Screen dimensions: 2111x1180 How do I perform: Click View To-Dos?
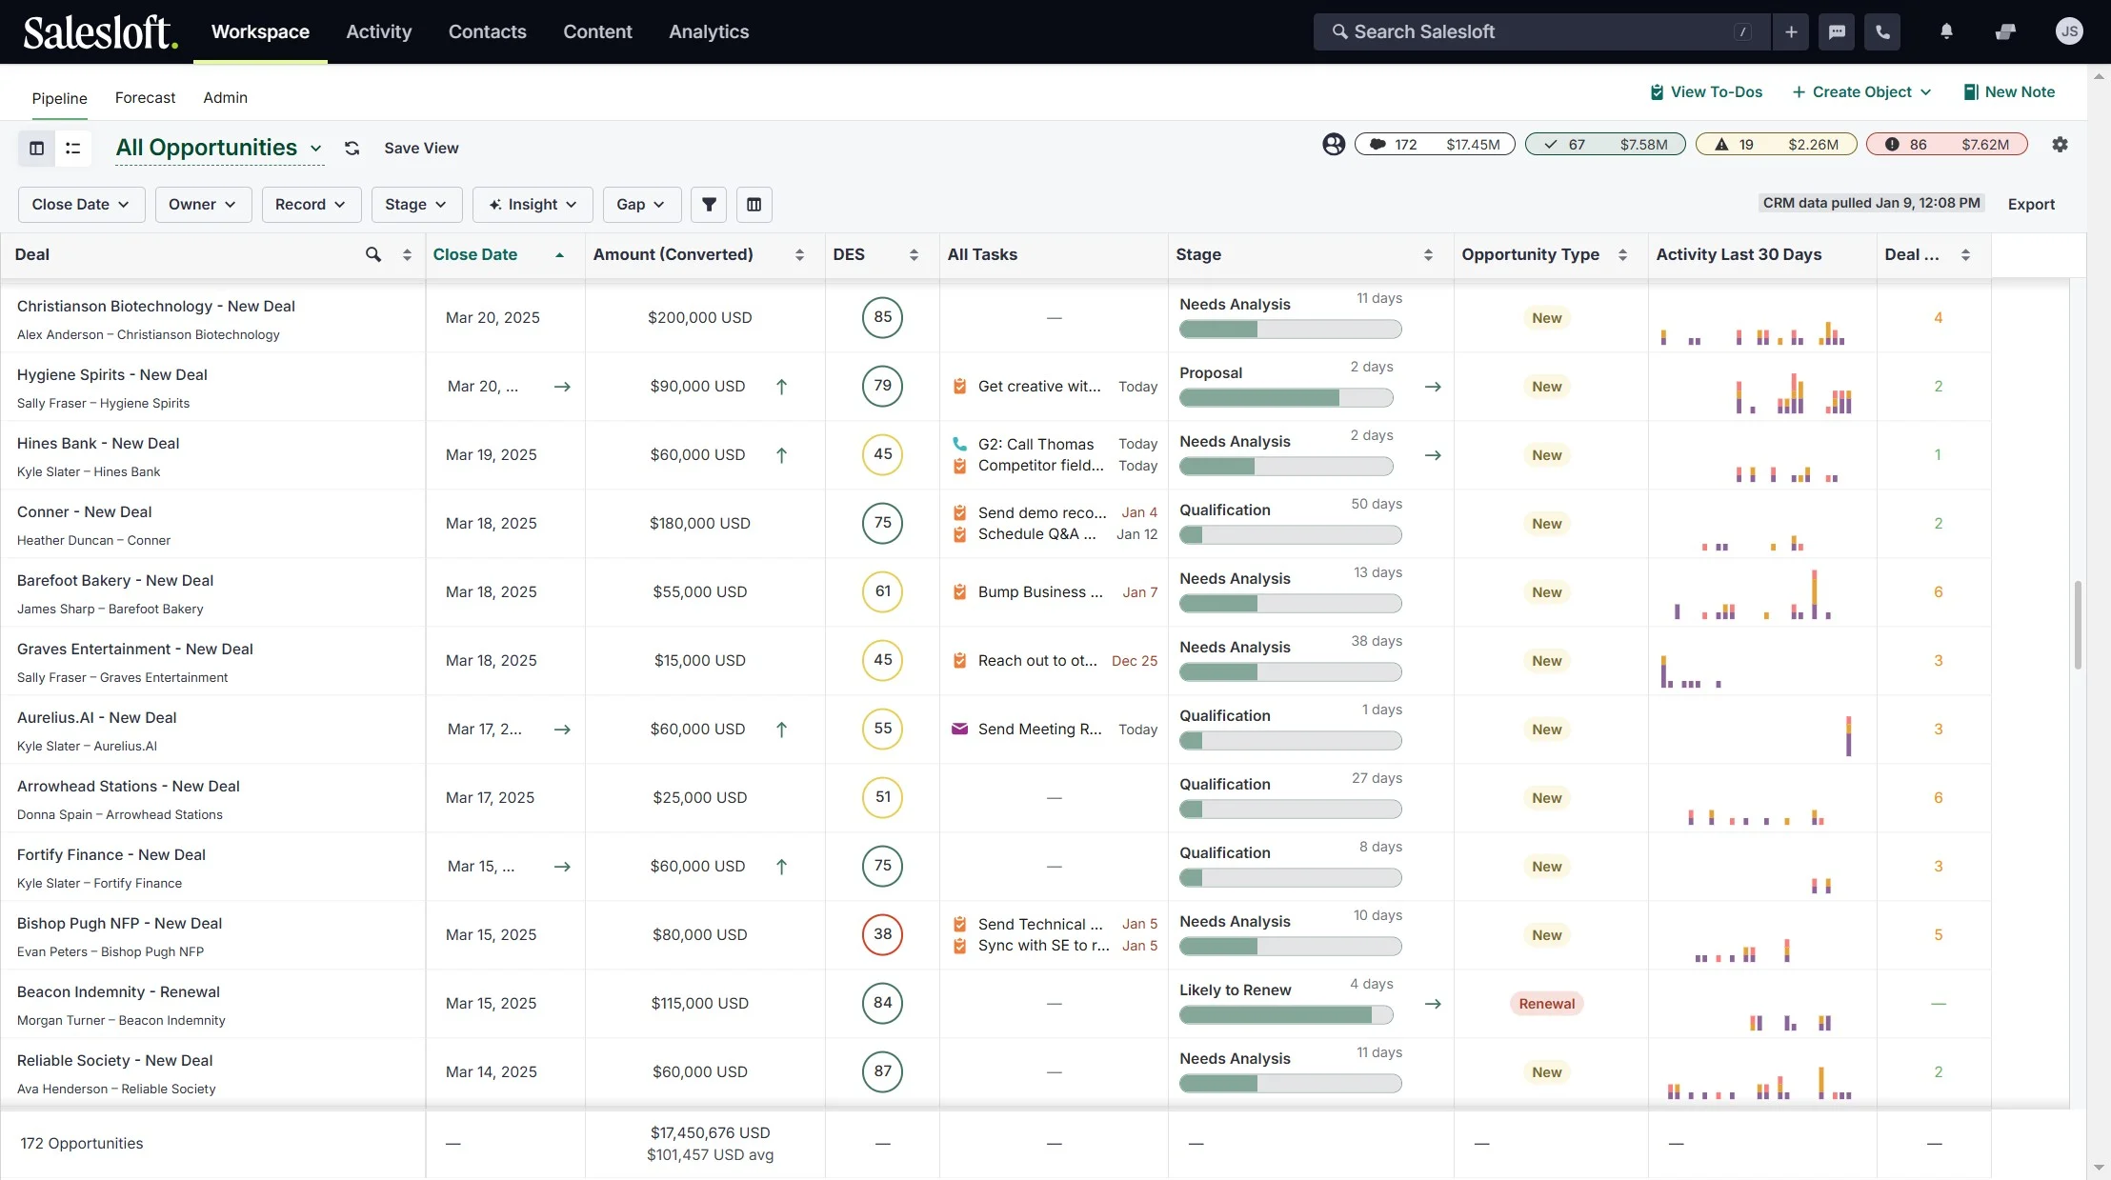coord(1705,92)
